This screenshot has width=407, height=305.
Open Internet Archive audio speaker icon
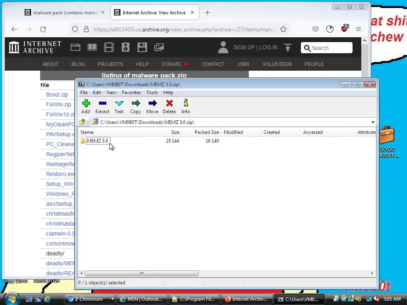(x=125, y=48)
